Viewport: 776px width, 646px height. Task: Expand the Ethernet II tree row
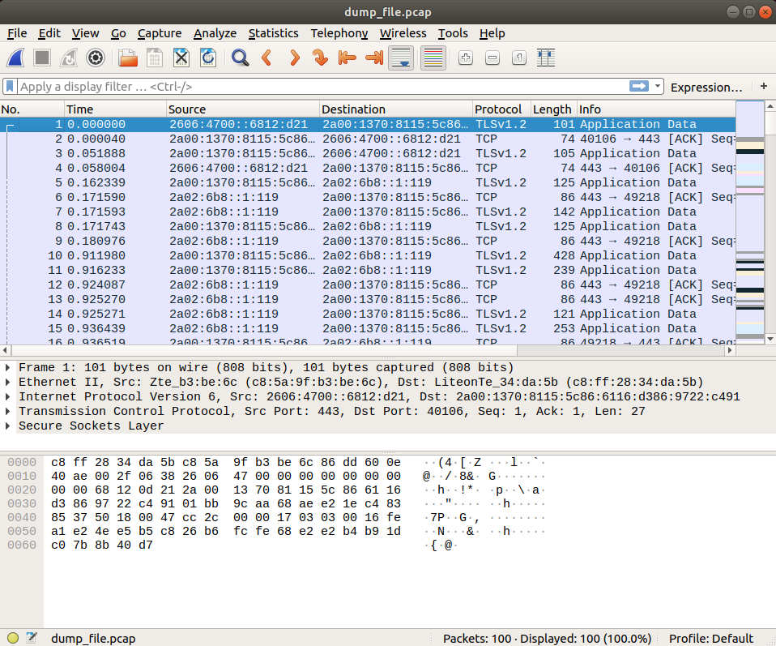pyautogui.click(x=7, y=382)
